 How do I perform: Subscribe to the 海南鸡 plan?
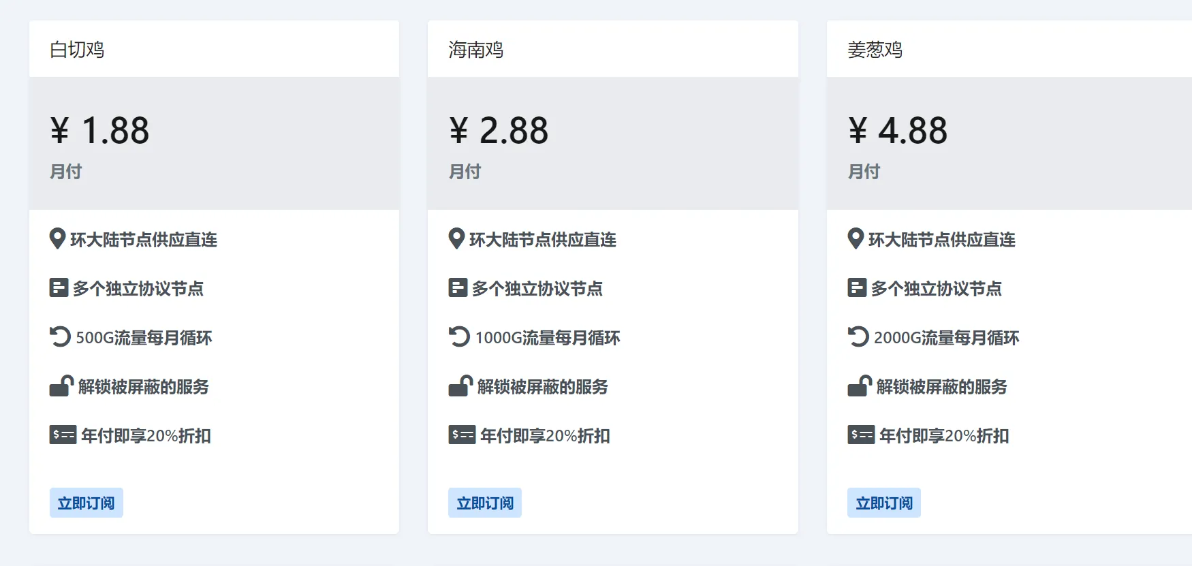click(485, 503)
